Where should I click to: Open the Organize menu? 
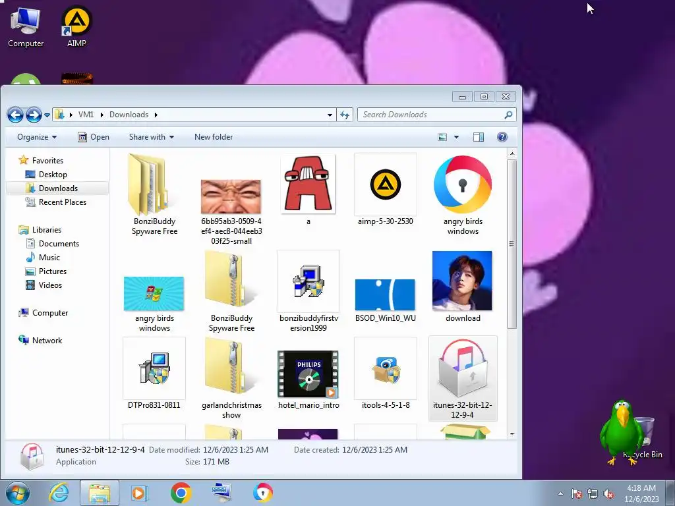tap(37, 137)
